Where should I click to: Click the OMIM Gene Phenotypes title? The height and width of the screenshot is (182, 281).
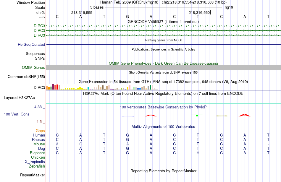(x=163, y=63)
